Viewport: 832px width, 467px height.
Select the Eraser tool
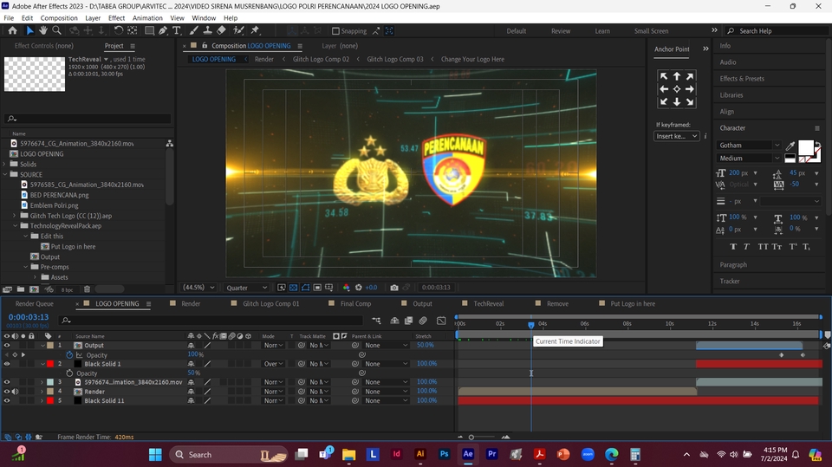point(221,31)
